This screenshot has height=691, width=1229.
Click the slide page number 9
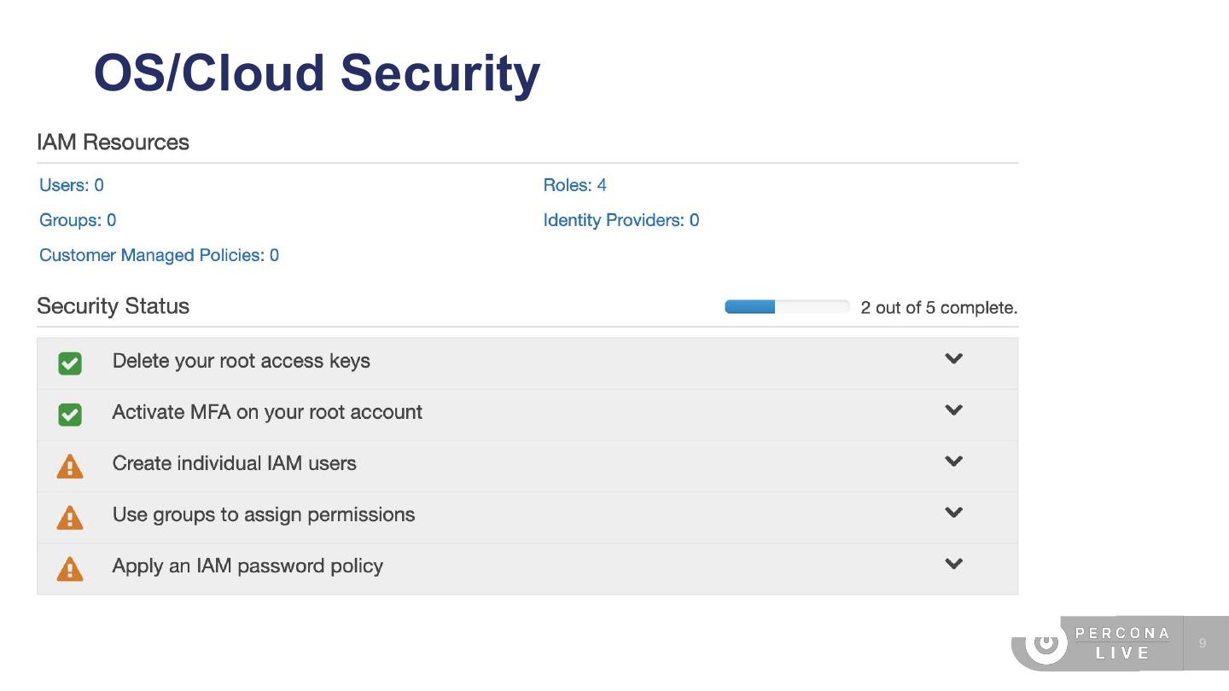tap(1203, 643)
